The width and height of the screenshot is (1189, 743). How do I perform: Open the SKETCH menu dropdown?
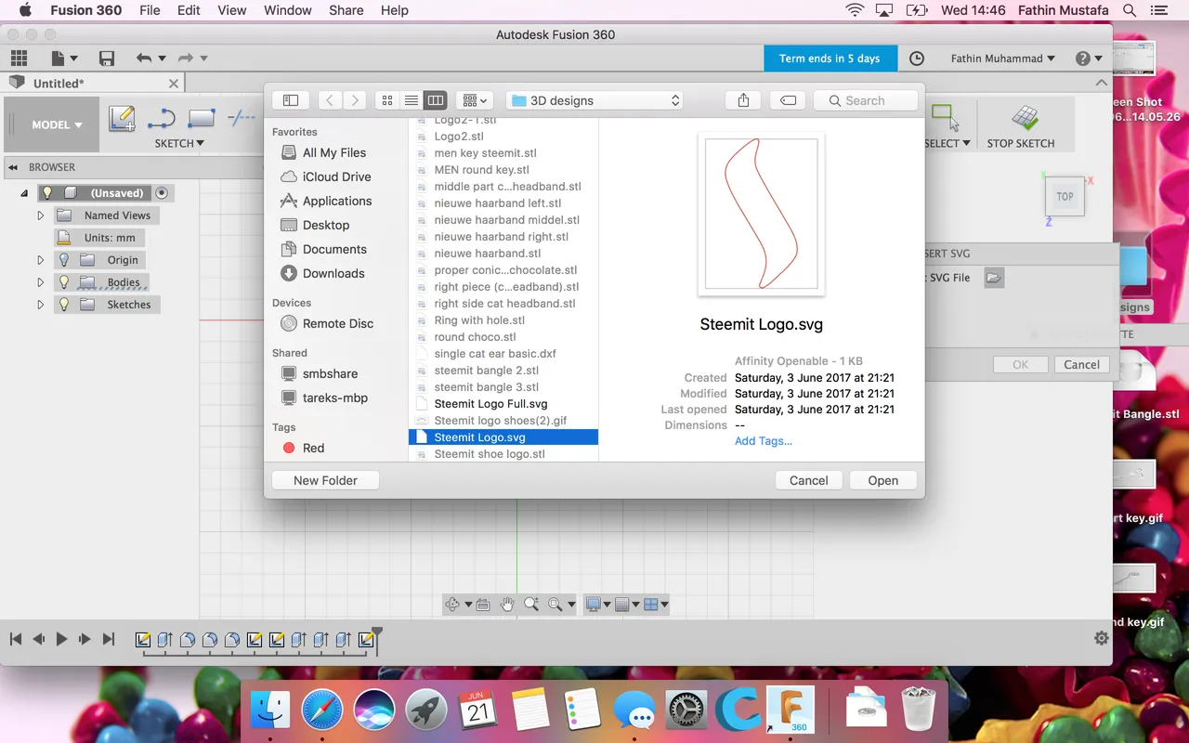pyautogui.click(x=179, y=143)
